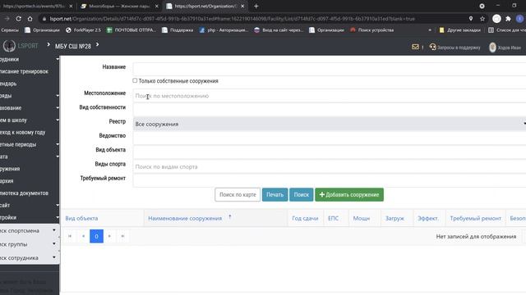Viewport: 526px width, 295px height.
Task: Click the Поиск по карте button
Action: 238,195
